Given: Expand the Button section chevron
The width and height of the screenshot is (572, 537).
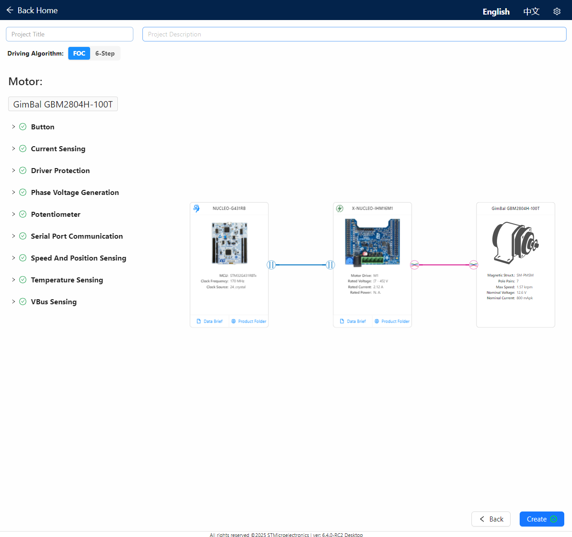Looking at the screenshot, I should (x=13, y=127).
